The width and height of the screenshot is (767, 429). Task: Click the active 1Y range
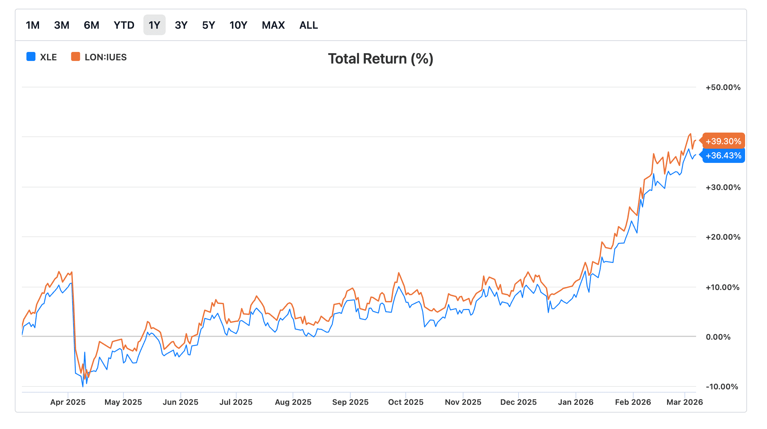point(154,25)
